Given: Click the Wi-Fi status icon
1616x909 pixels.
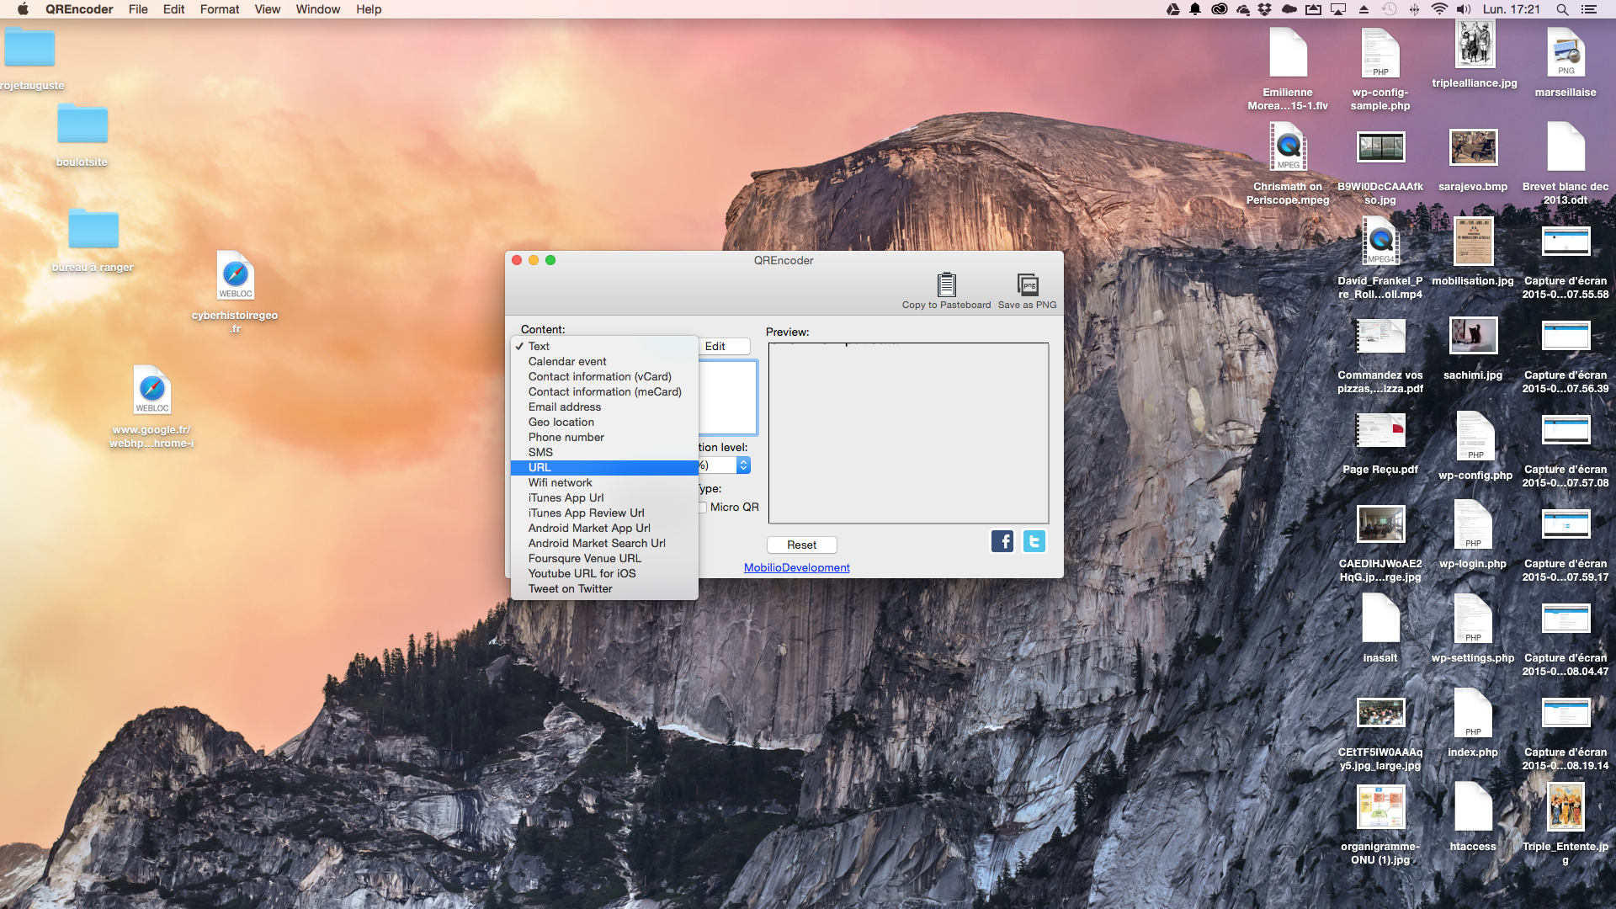Looking at the screenshot, I should click(1440, 9).
